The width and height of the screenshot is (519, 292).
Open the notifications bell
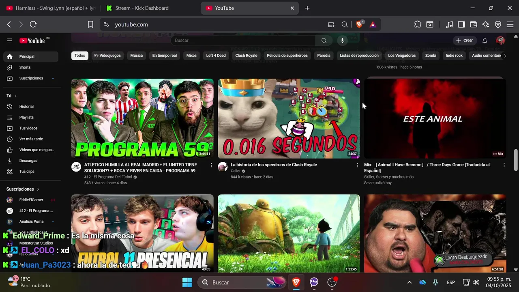tap(485, 40)
